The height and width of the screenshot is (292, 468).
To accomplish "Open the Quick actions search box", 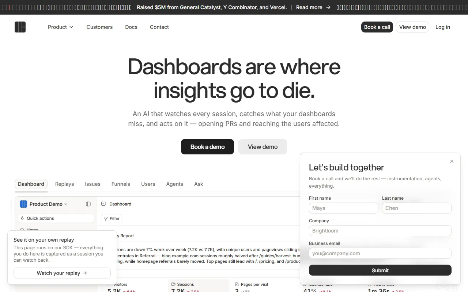I will [56, 218].
